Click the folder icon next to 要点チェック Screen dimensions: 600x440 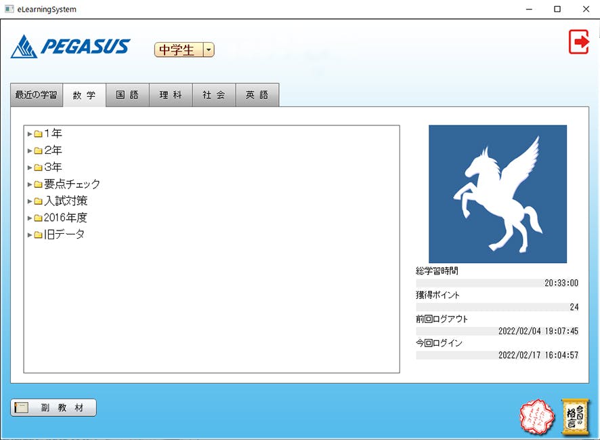pos(39,184)
